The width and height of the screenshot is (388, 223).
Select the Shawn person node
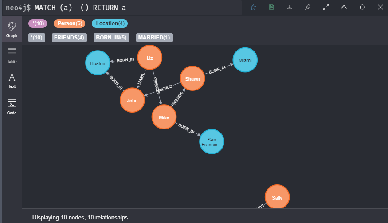coord(192,79)
